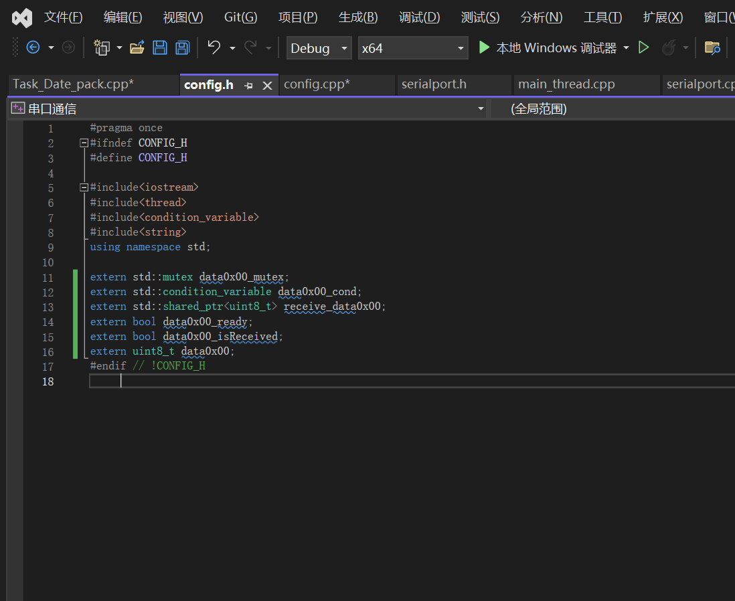This screenshot has width=735, height=601.
Task: Click the Save All icon
Action: 182,48
